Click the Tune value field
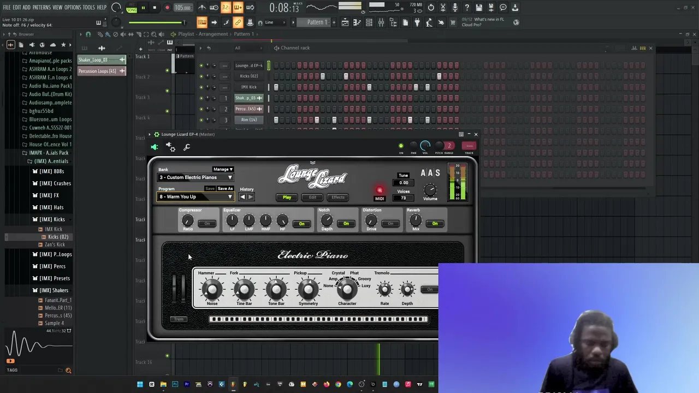Viewport: 699px width, 393px height. (x=404, y=183)
